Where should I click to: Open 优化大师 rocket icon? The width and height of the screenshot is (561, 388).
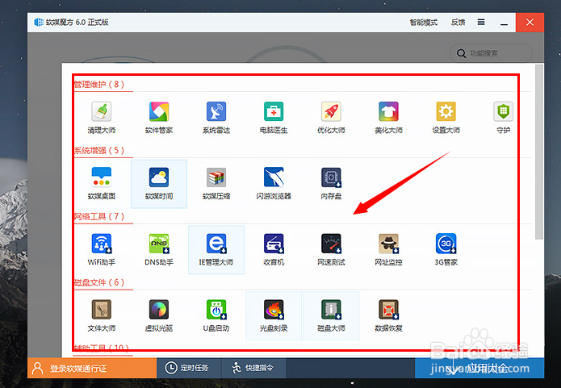331,117
